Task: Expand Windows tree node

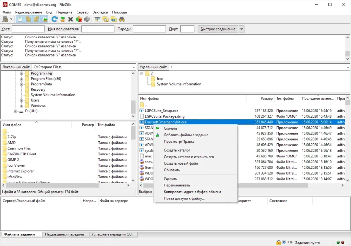Action: (22, 106)
